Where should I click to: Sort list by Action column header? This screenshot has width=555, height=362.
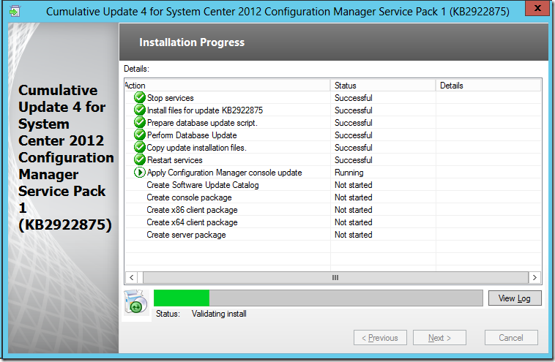[x=227, y=86]
